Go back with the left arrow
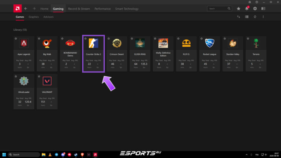Viewport: 281px width, 158px height. click(x=26, y=9)
